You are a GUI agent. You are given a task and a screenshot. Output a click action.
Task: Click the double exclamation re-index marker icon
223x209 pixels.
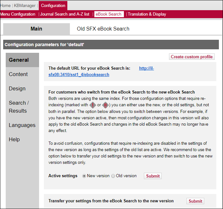(x=105, y=105)
